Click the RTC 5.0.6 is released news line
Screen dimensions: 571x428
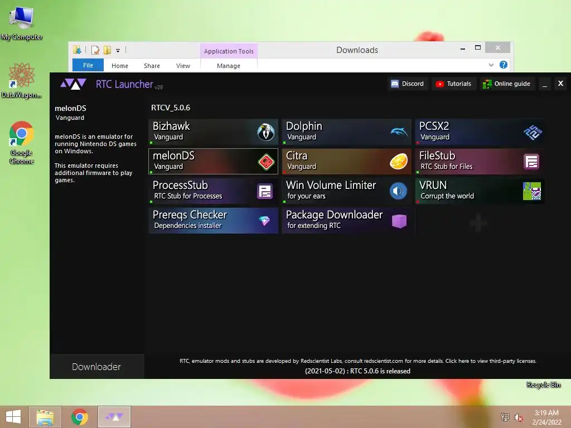(x=357, y=371)
